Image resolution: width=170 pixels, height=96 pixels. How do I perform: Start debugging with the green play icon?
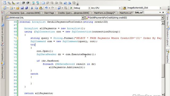coord(71,8)
